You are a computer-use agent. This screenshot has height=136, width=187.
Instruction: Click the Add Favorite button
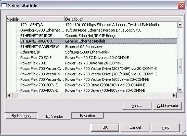tap(167, 106)
